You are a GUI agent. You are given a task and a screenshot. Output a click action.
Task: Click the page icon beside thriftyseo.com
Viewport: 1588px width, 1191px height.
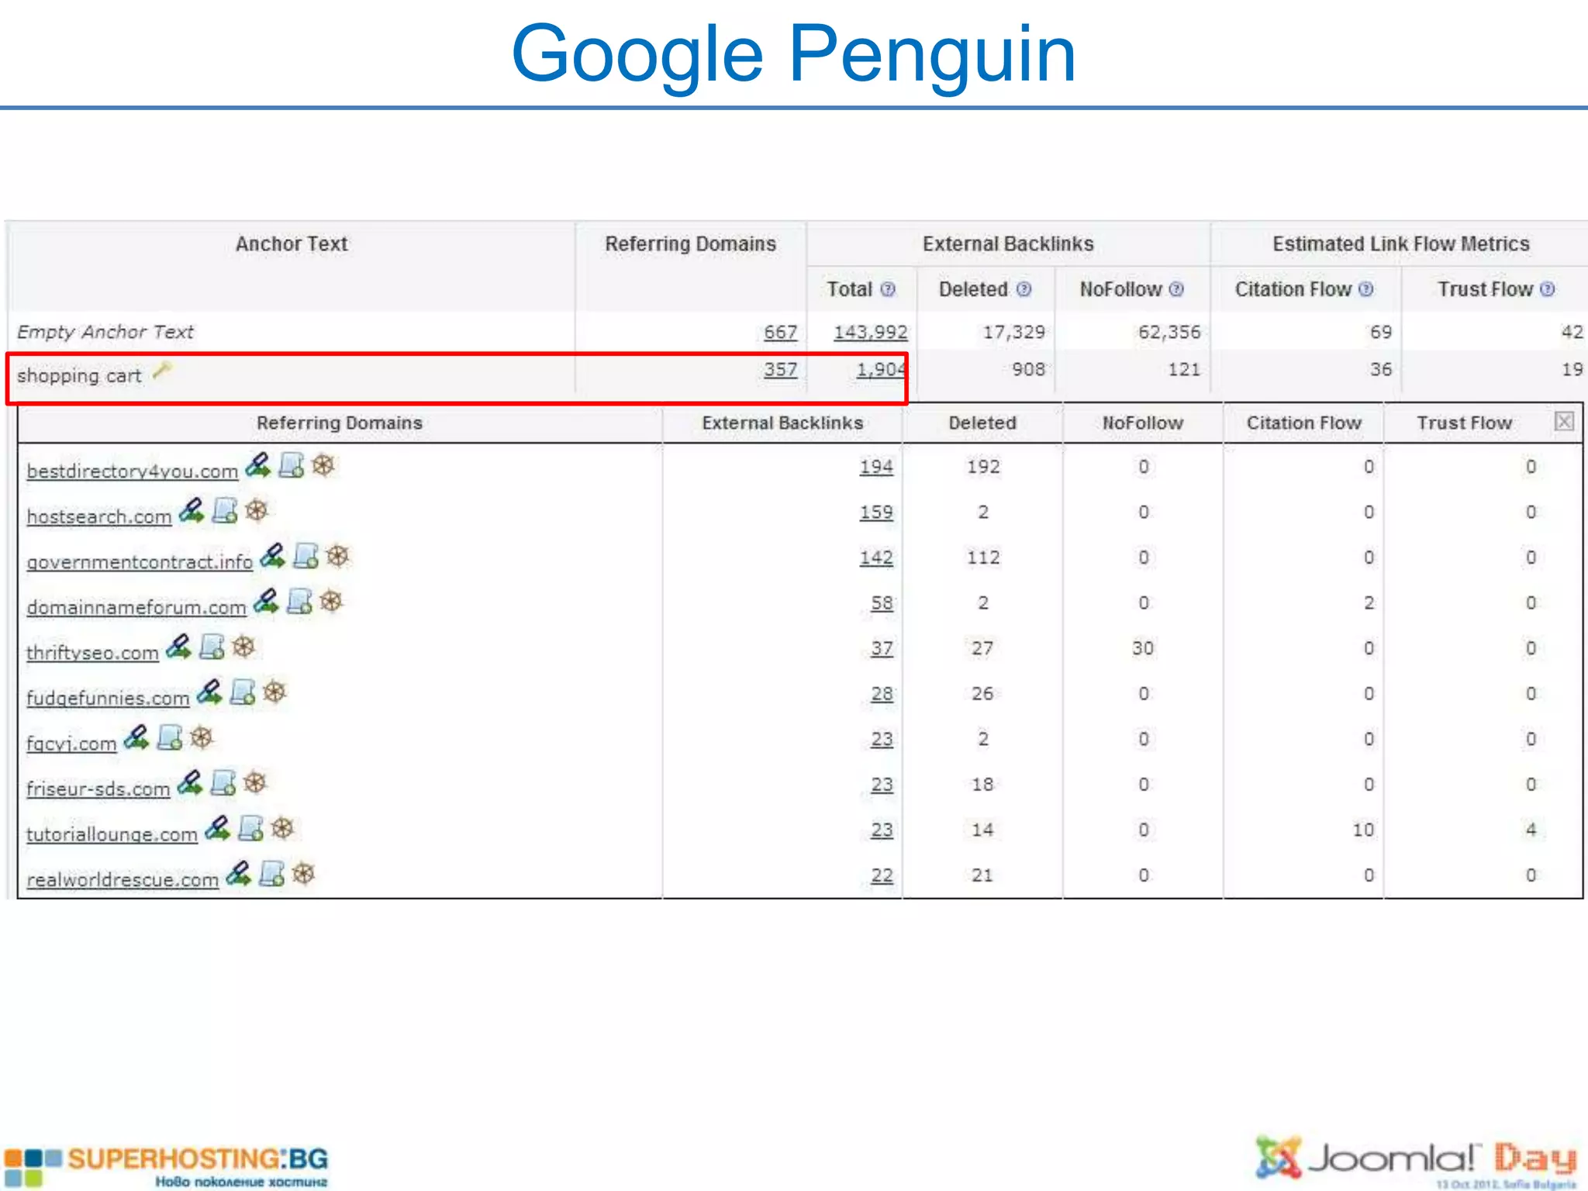click(212, 647)
